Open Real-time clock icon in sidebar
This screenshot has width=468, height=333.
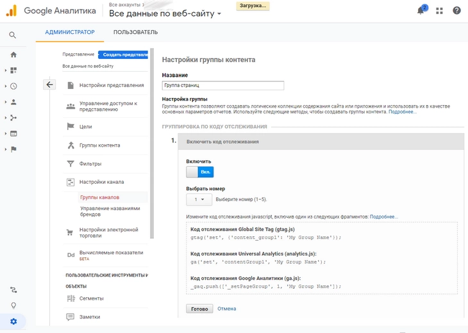pyautogui.click(x=13, y=86)
